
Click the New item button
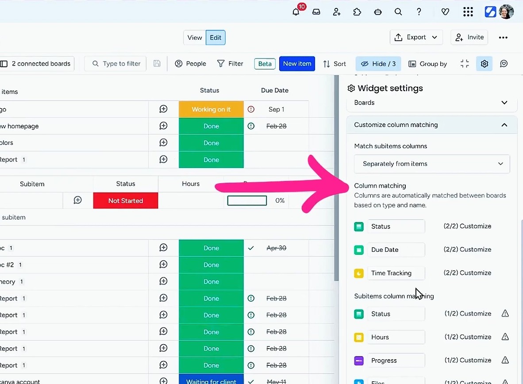click(x=297, y=64)
